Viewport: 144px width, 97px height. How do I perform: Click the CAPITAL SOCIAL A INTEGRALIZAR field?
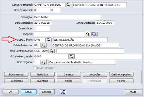[99, 5]
